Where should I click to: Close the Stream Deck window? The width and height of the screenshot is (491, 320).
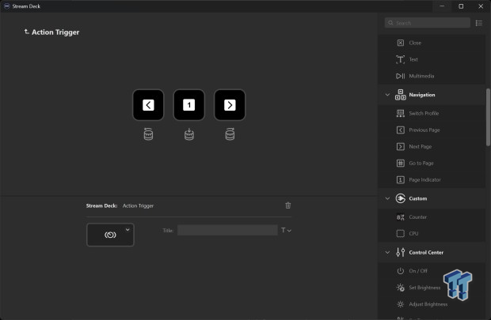point(481,6)
